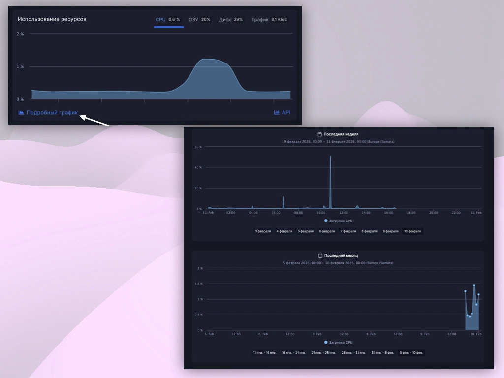Toggle the Загрузка CPU series under the monthly chart
The height and width of the screenshot is (378, 504).
(x=340, y=342)
